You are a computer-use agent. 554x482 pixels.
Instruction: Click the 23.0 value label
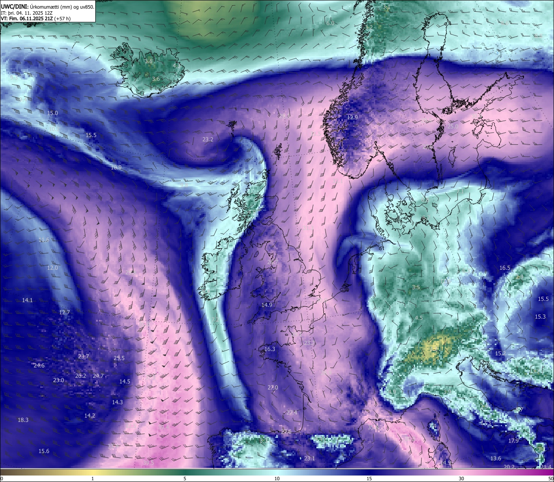point(58,380)
